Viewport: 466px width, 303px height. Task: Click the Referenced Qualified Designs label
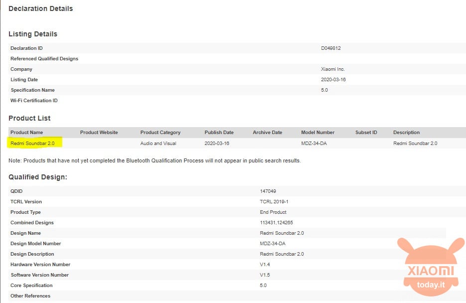[44, 59]
